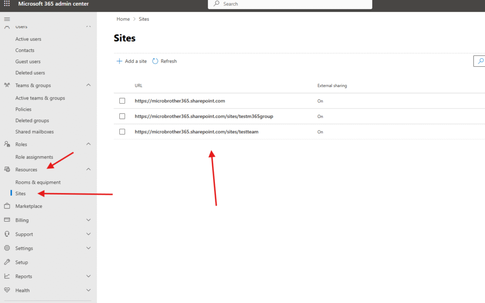The height and width of the screenshot is (303, 485).
Task: Go to Rooms & equipment
Action: point(38,182)
